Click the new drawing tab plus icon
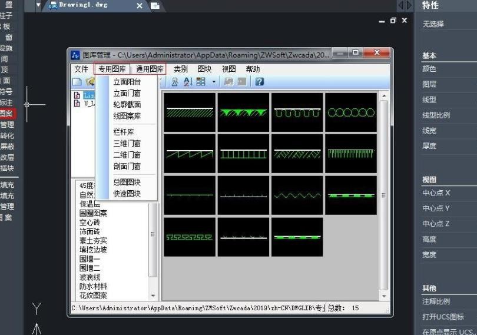477x335 pixels. [x=155, y=5]
